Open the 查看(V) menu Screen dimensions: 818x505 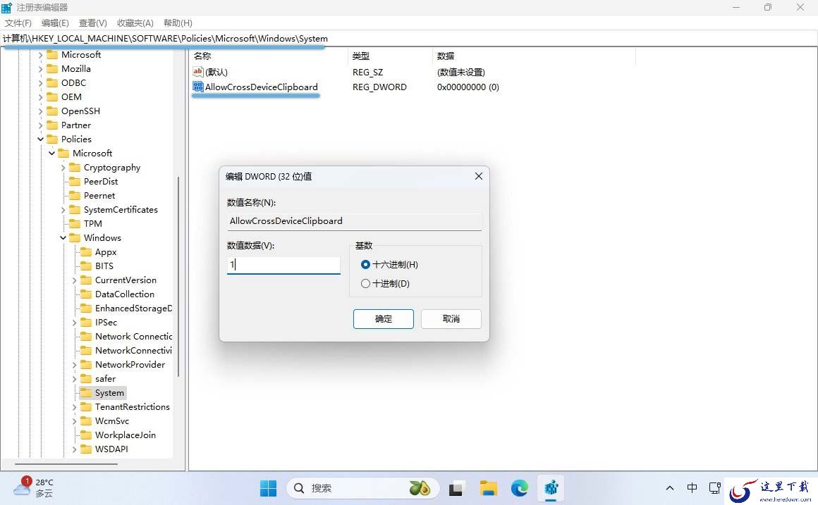[92, 23]
